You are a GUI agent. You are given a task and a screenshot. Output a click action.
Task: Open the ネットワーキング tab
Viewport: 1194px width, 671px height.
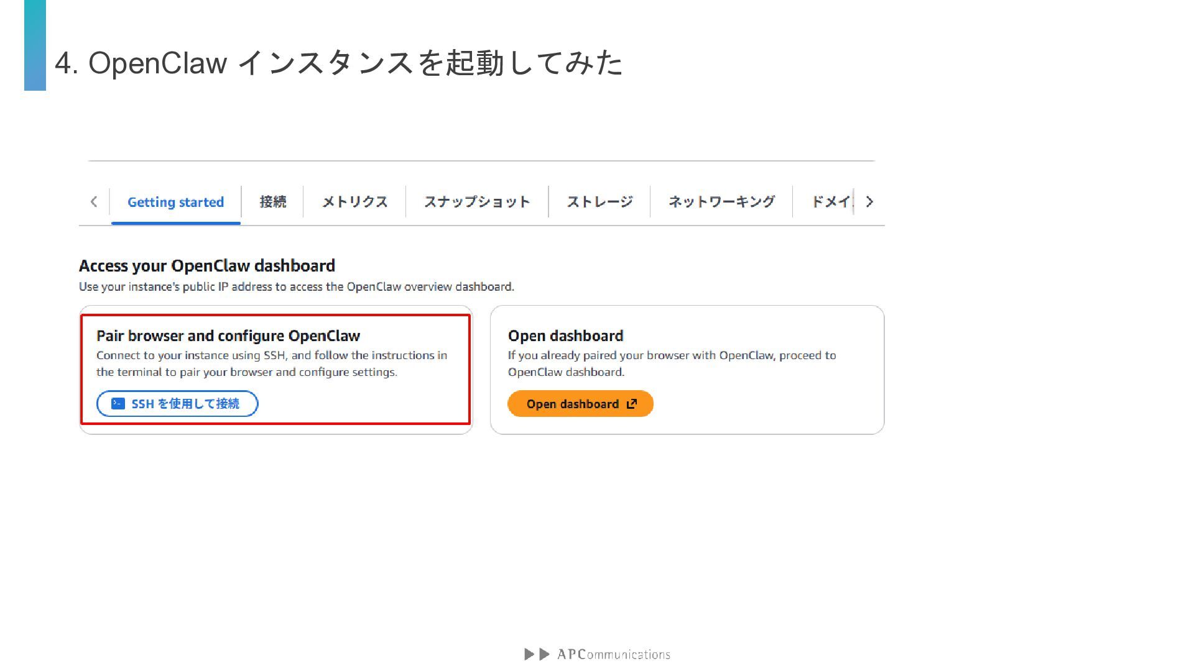coord(721,202)
